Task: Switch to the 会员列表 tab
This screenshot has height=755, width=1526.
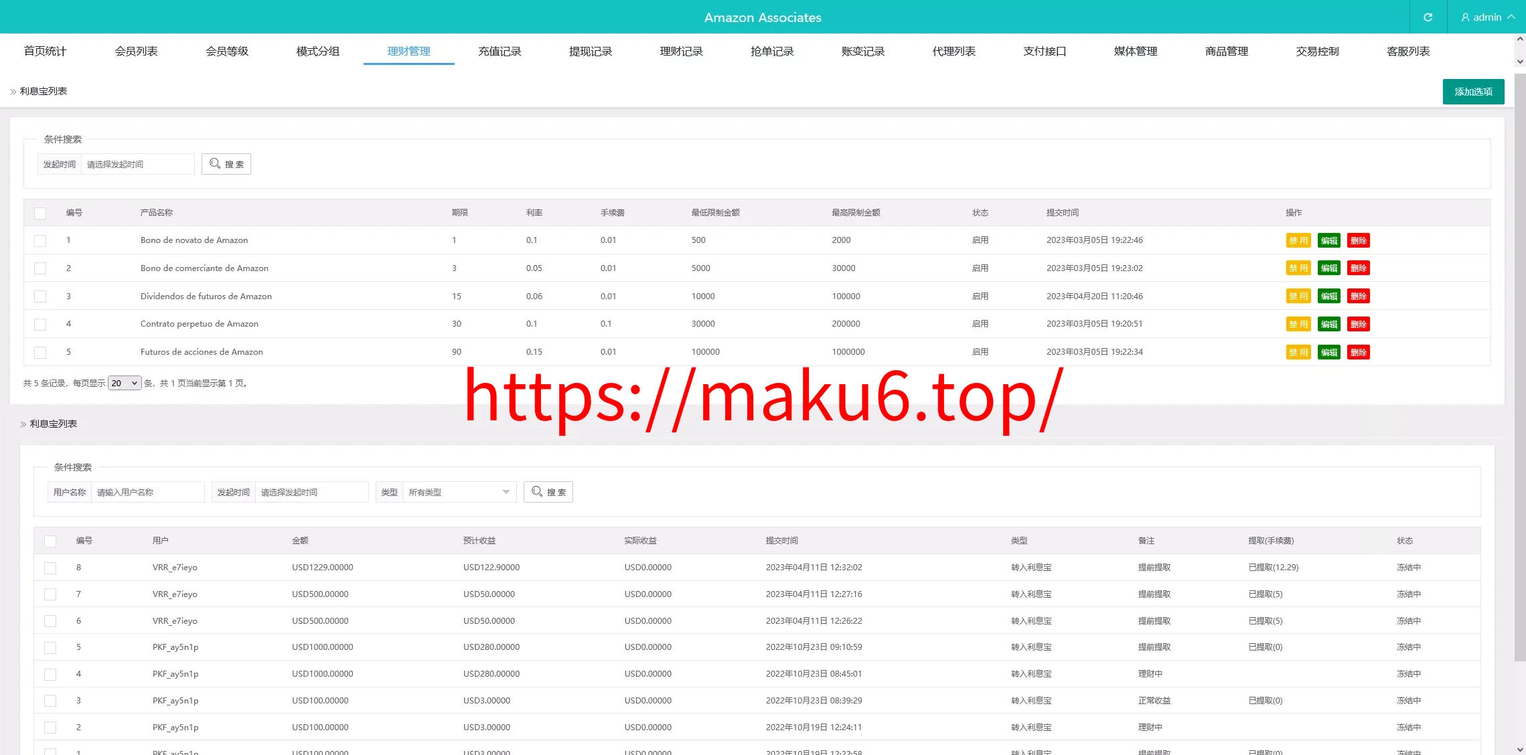Action: 136,51
